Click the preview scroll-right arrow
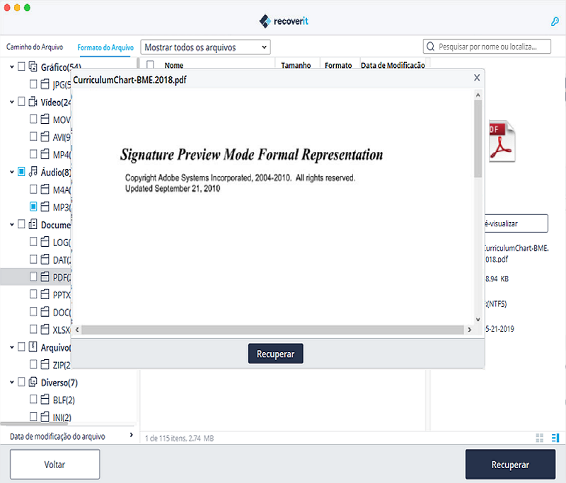The width and height of the screenshot is (566, 483). [x=469, y=330]
